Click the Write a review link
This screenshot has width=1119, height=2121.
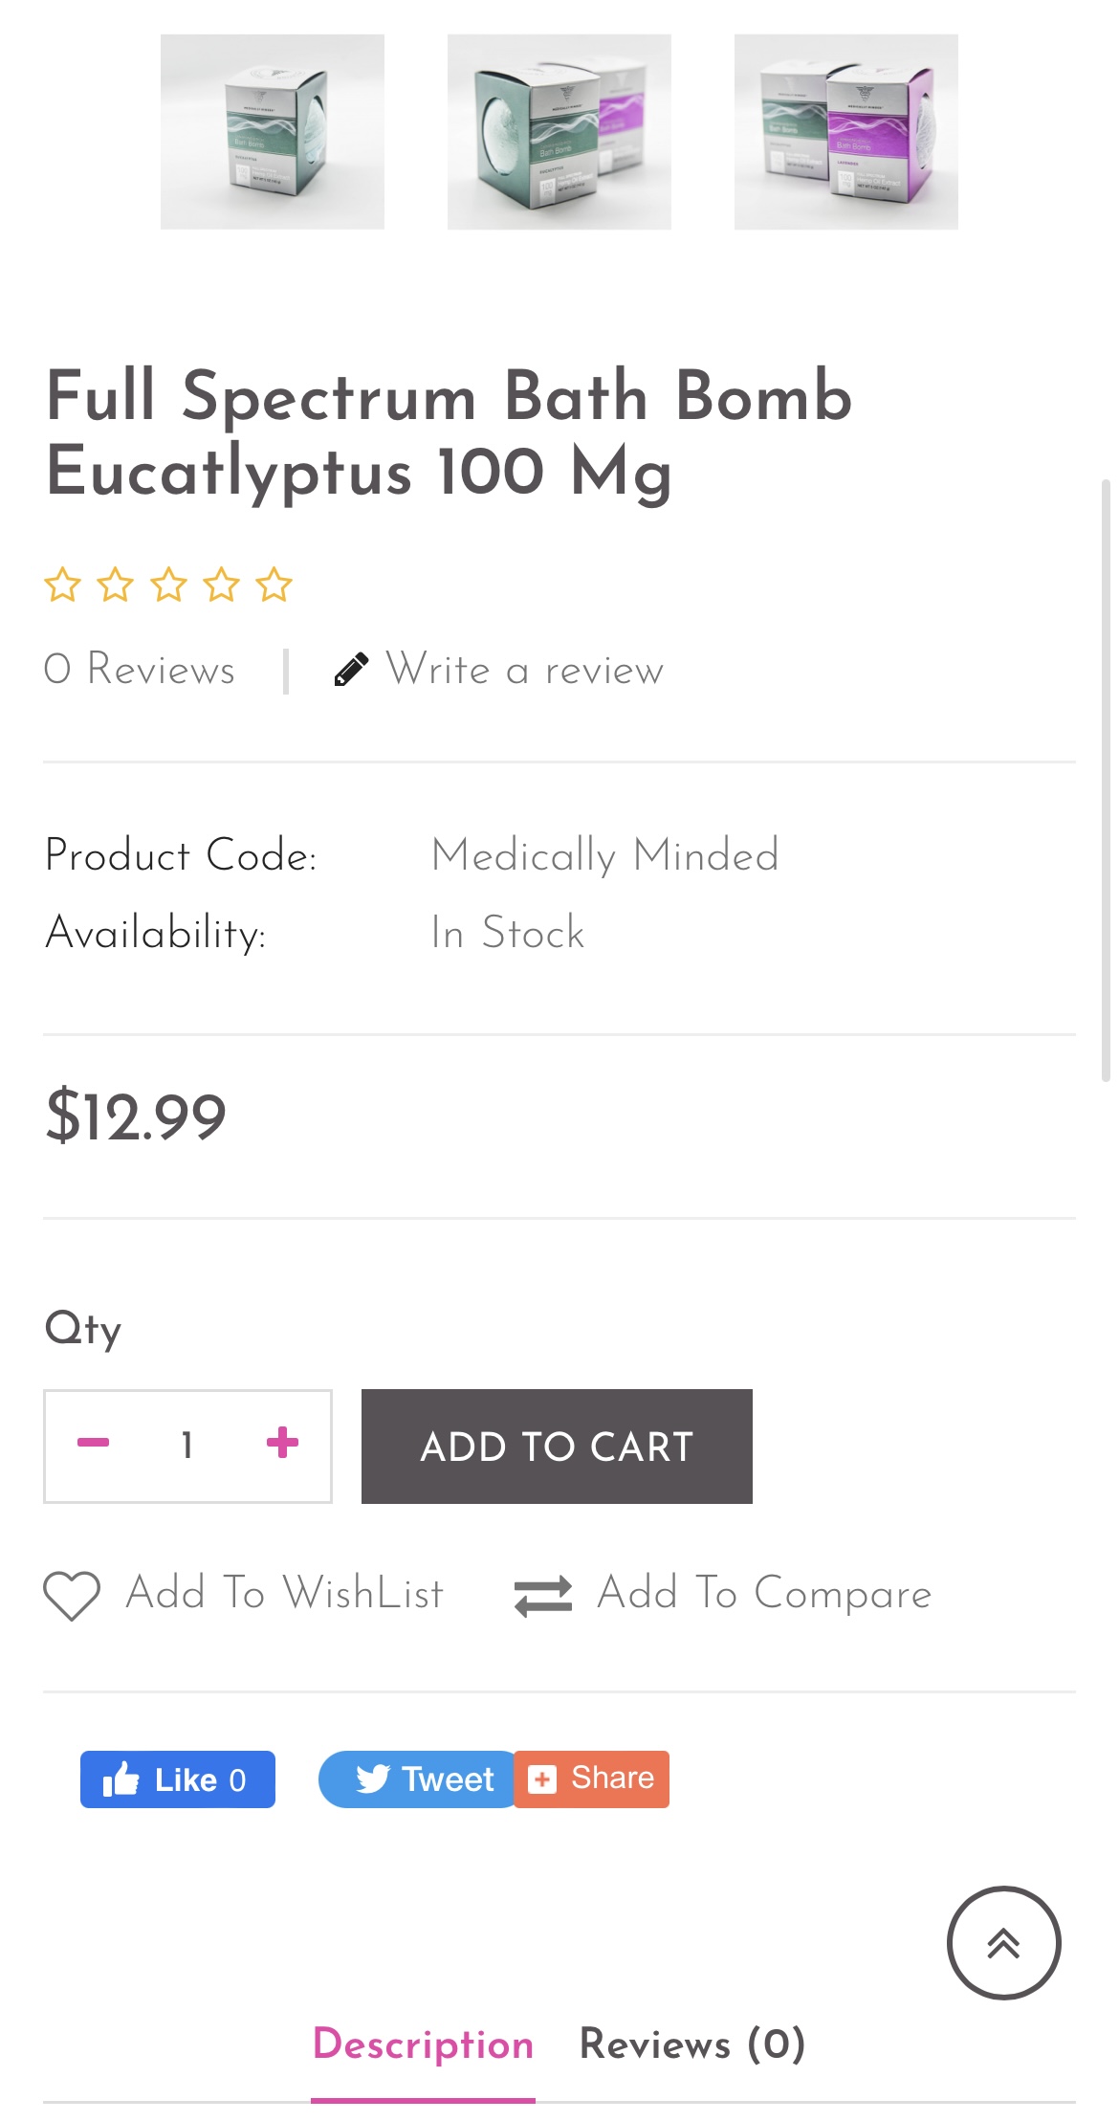pos(524,670)
